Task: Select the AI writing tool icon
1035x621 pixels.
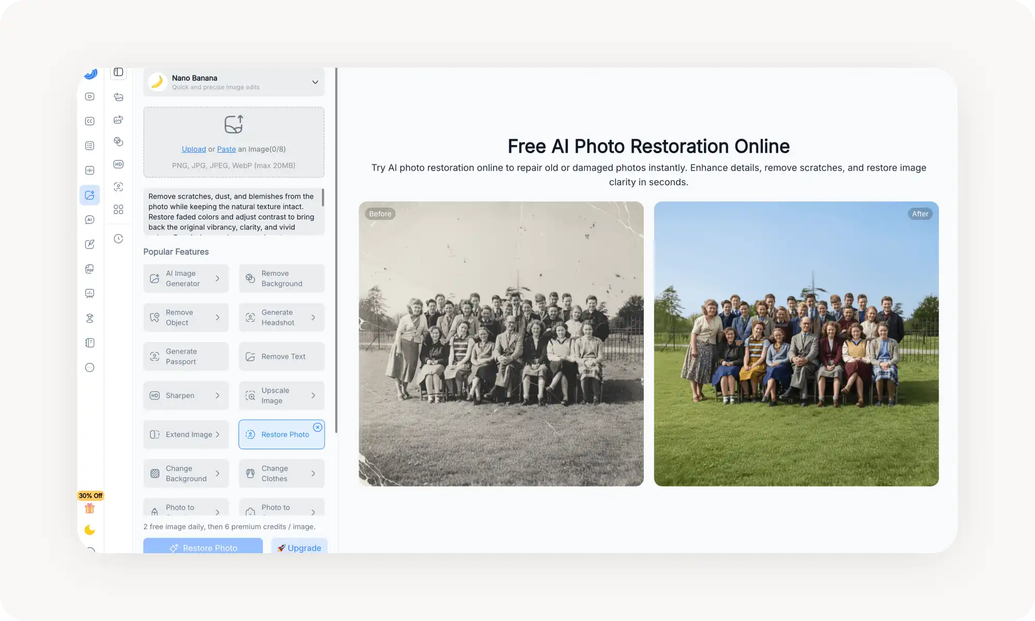Action: tap(90, 244)
